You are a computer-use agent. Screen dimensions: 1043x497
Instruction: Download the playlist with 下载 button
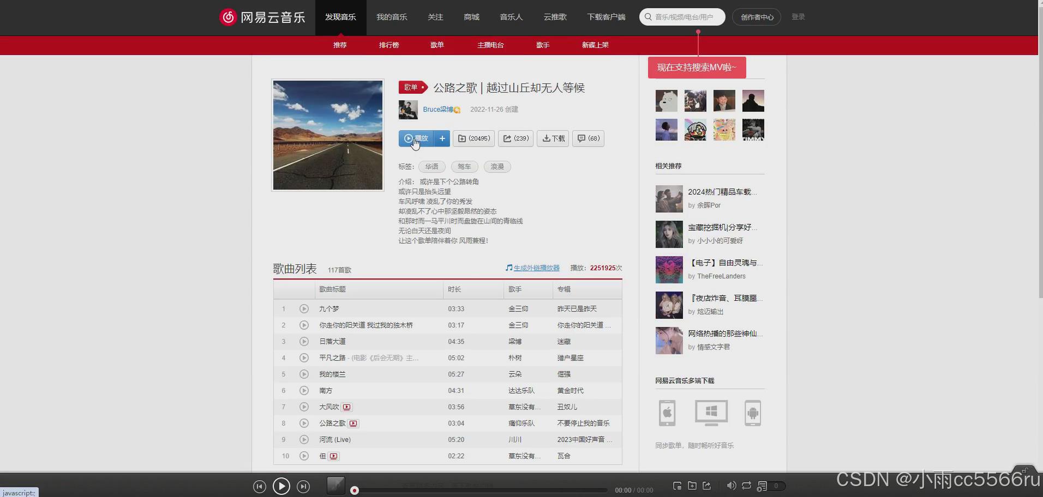553,138
